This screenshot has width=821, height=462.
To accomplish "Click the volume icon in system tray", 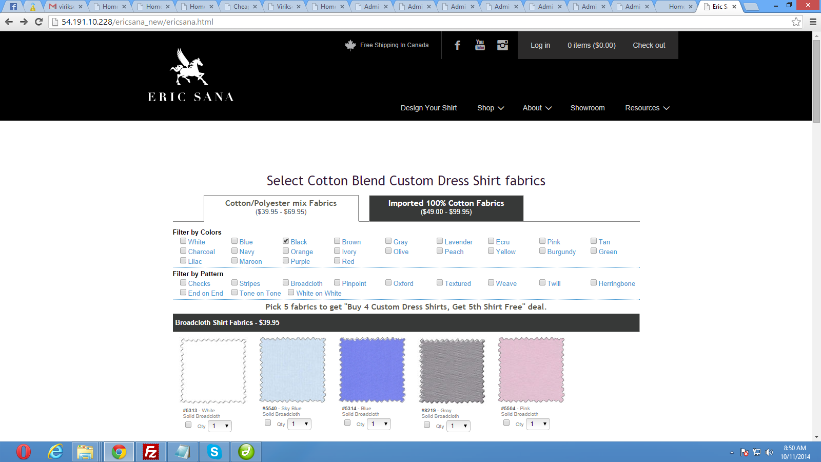I will pos(769,452).
